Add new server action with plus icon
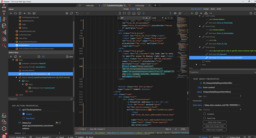 click(x=11, y=13)
